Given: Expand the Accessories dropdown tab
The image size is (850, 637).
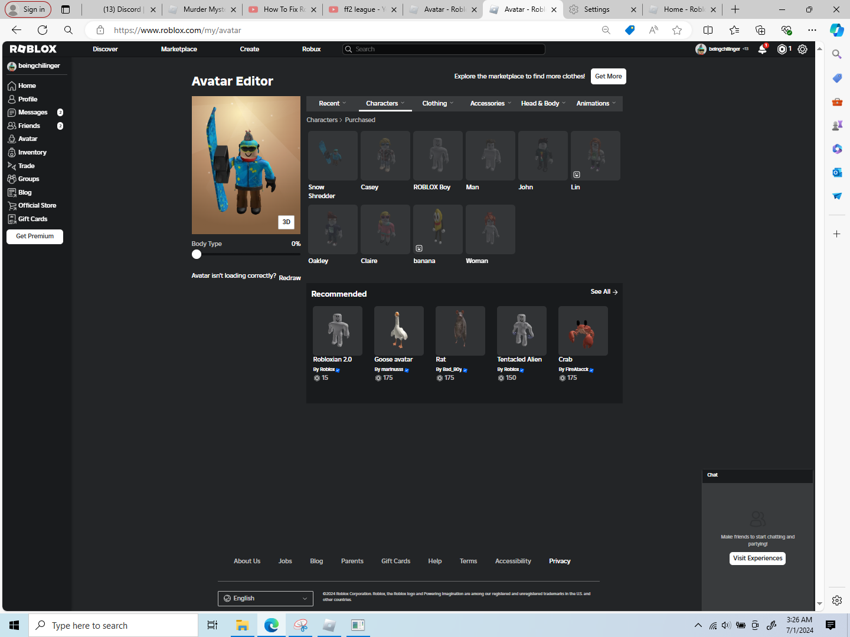Looking at the screenshot, I should click(491, 103).
